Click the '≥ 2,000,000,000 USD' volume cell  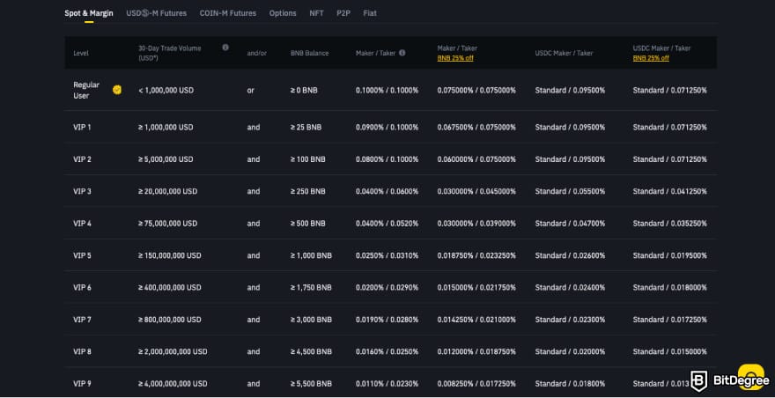(x=173, y=351)
